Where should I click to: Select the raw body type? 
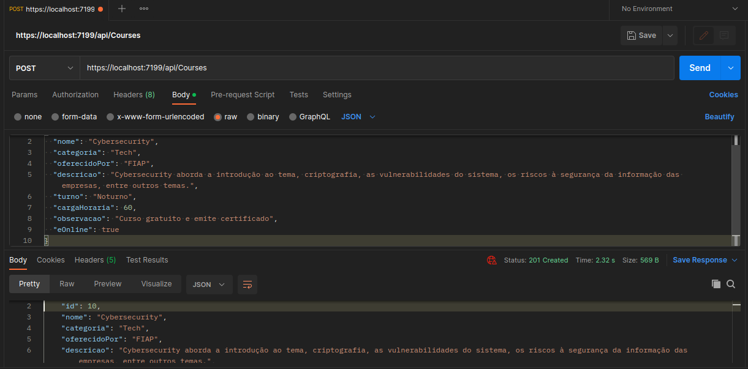point(225,117)
